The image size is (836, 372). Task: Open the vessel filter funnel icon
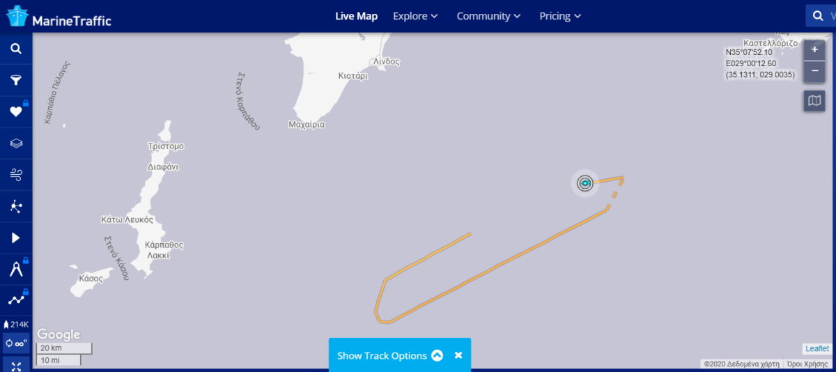16,80
